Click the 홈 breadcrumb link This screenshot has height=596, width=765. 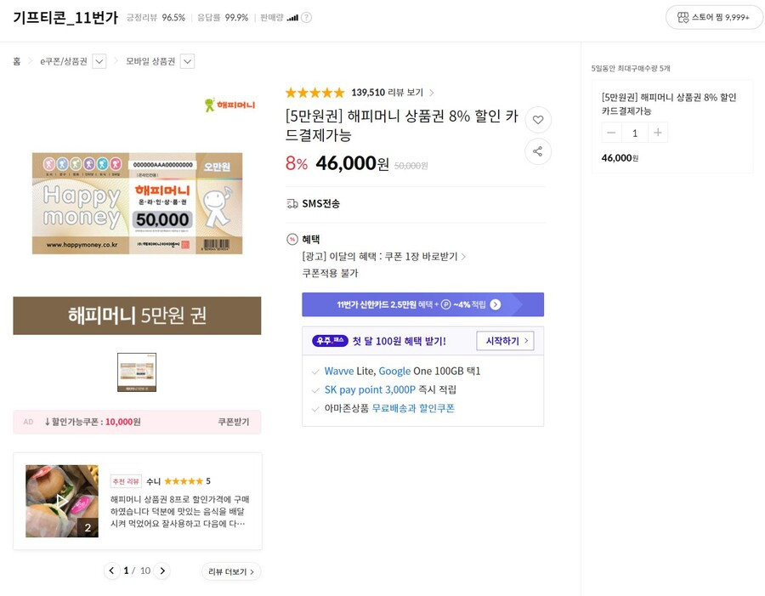(x=17, y=61)
